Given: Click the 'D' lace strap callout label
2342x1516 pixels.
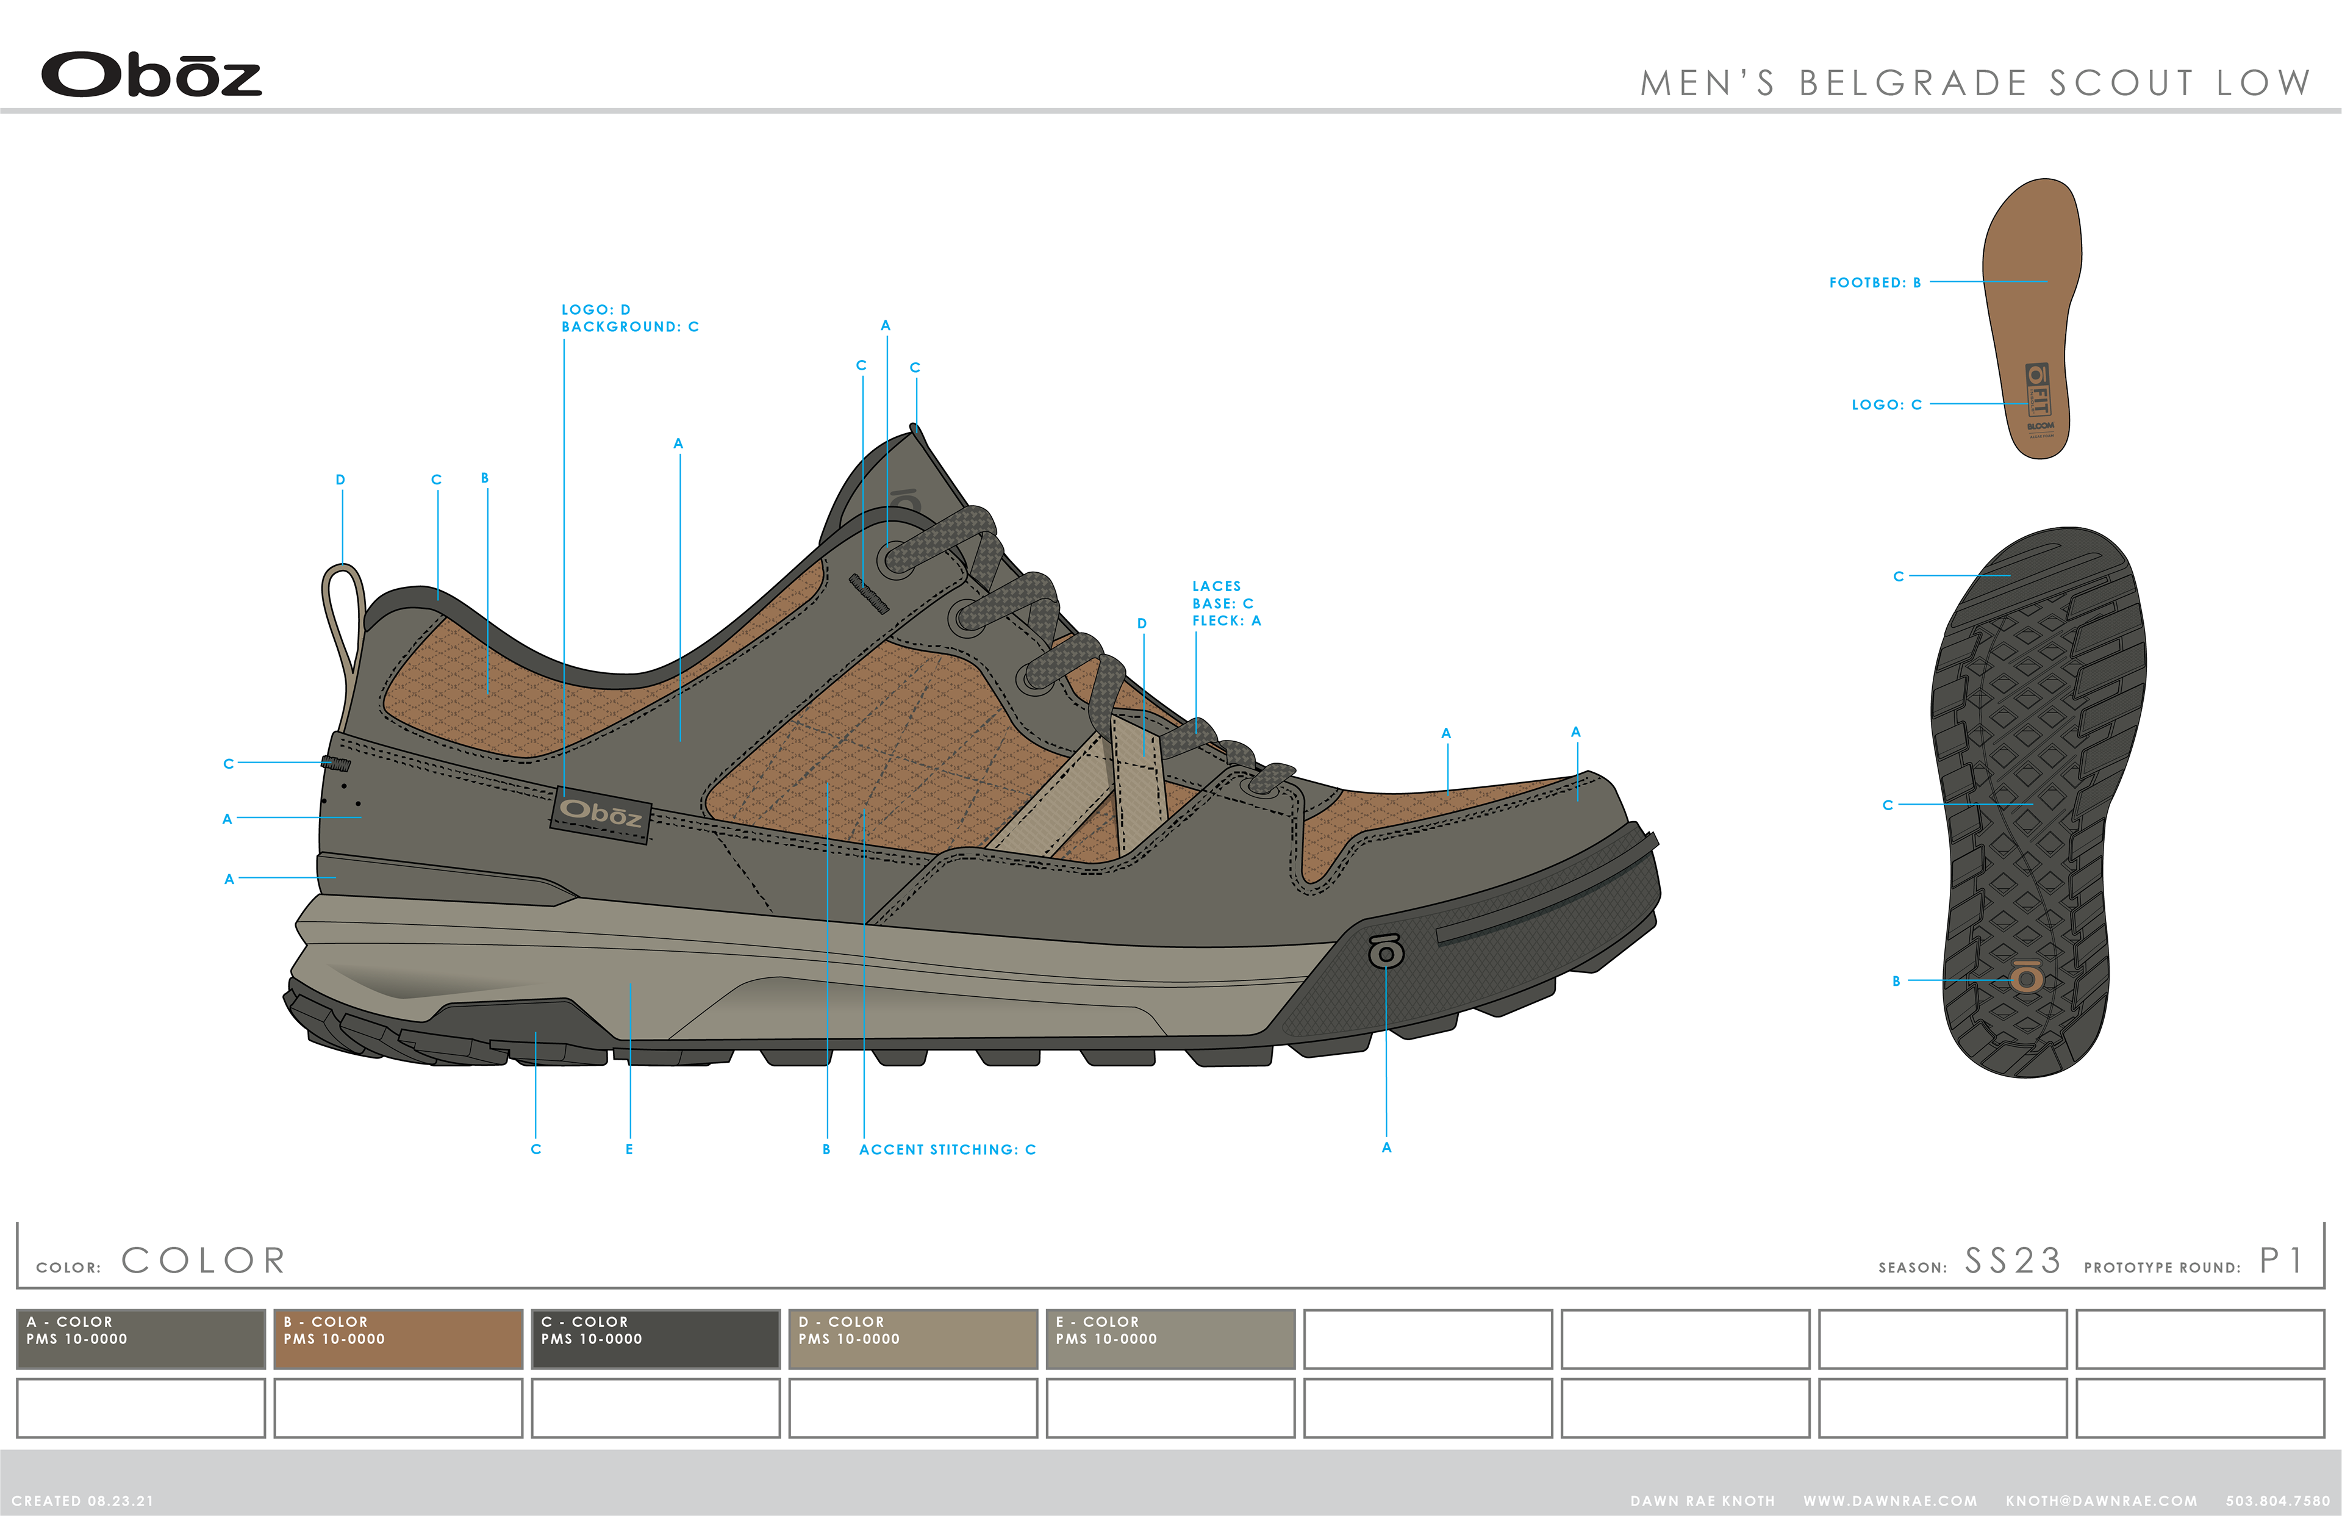Looking at the screenshot, I should coord(1142,623).
